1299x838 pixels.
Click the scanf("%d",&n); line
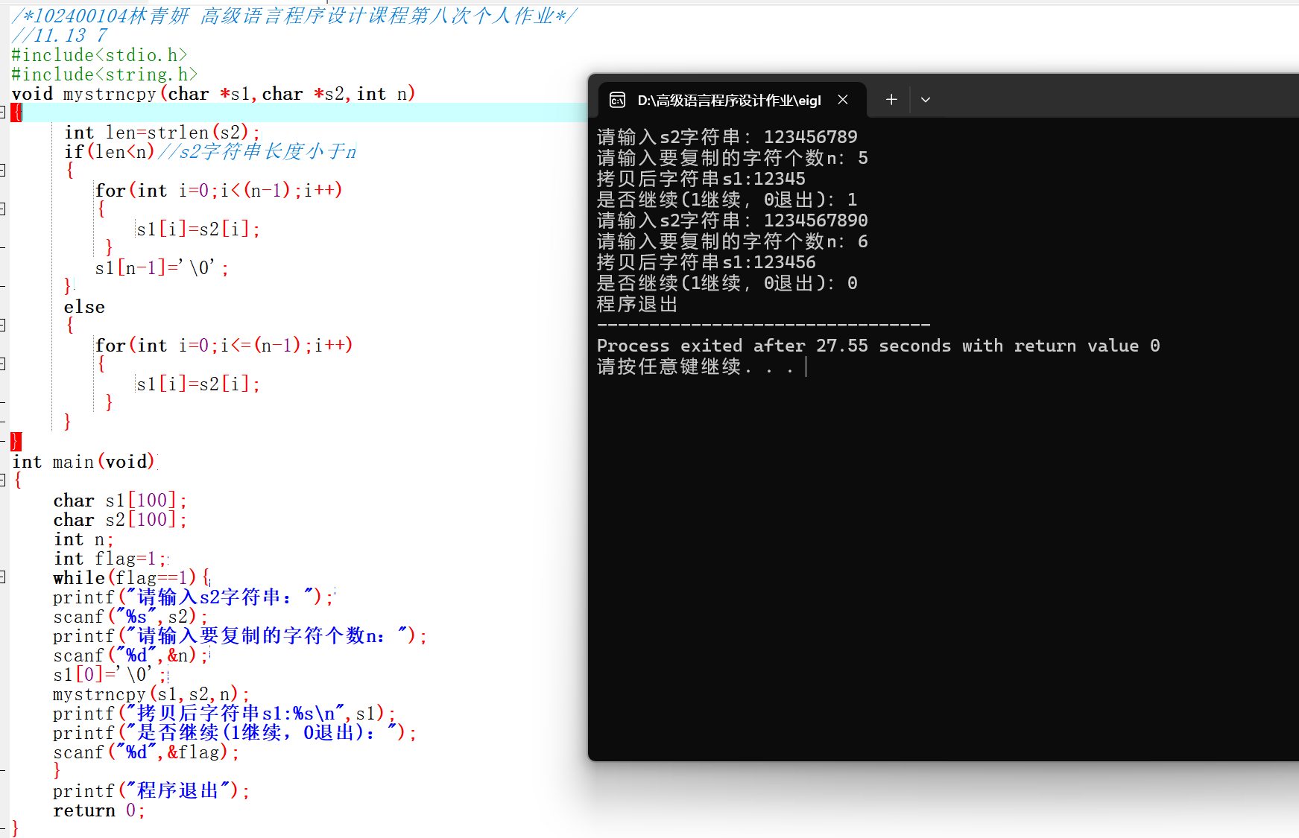130,655
